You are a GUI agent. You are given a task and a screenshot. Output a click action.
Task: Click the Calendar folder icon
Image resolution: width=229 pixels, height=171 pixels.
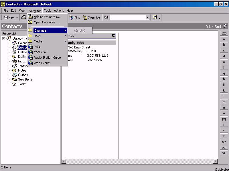[14, 43]
